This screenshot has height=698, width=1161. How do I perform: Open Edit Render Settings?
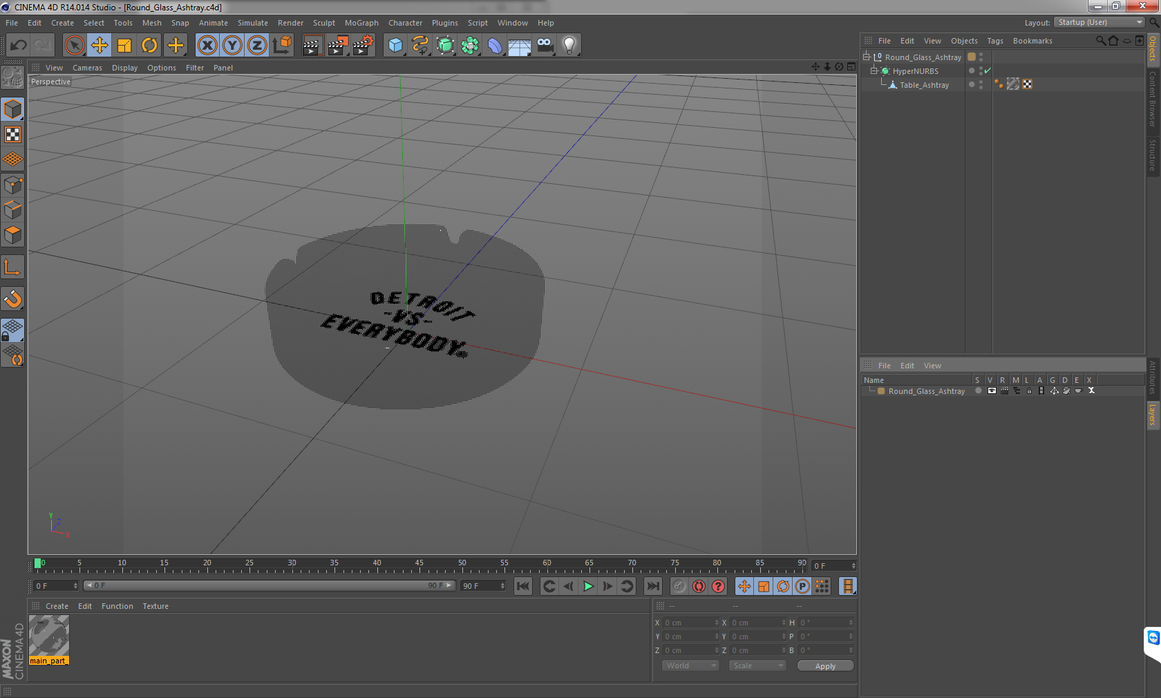[364, 46]
